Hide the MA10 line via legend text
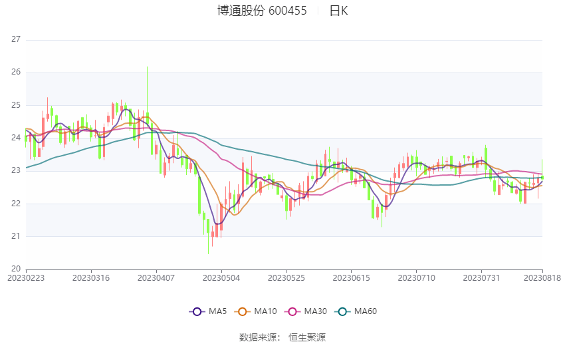The width and height of the screenshot is (565, 344). pyautogui.click(x=266, y=311)
